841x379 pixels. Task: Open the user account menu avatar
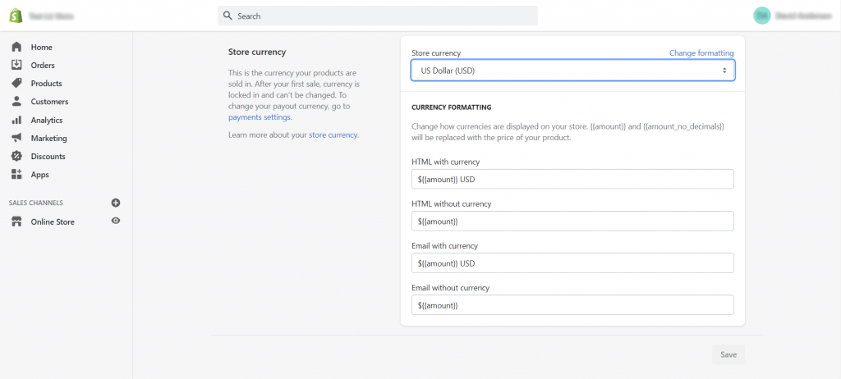tap(761, 15)
